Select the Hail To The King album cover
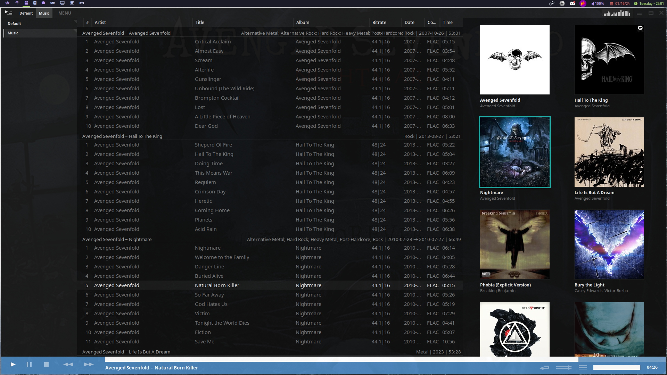The width and height of the screenshot is (667, 375). [x=609, y=60]
